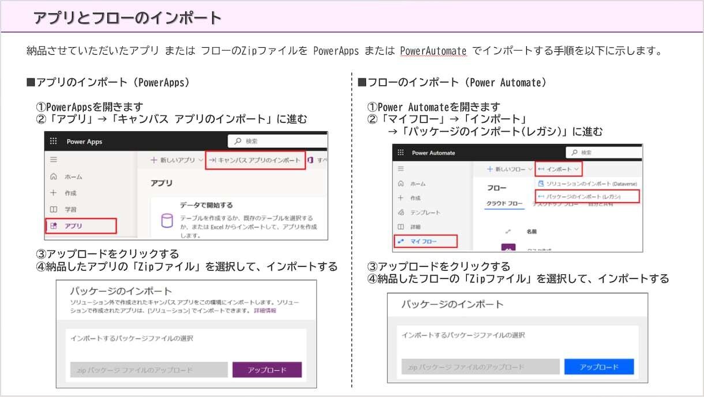
Task: Click zip upload field in Power Automate import
Action: pos(481,366)
